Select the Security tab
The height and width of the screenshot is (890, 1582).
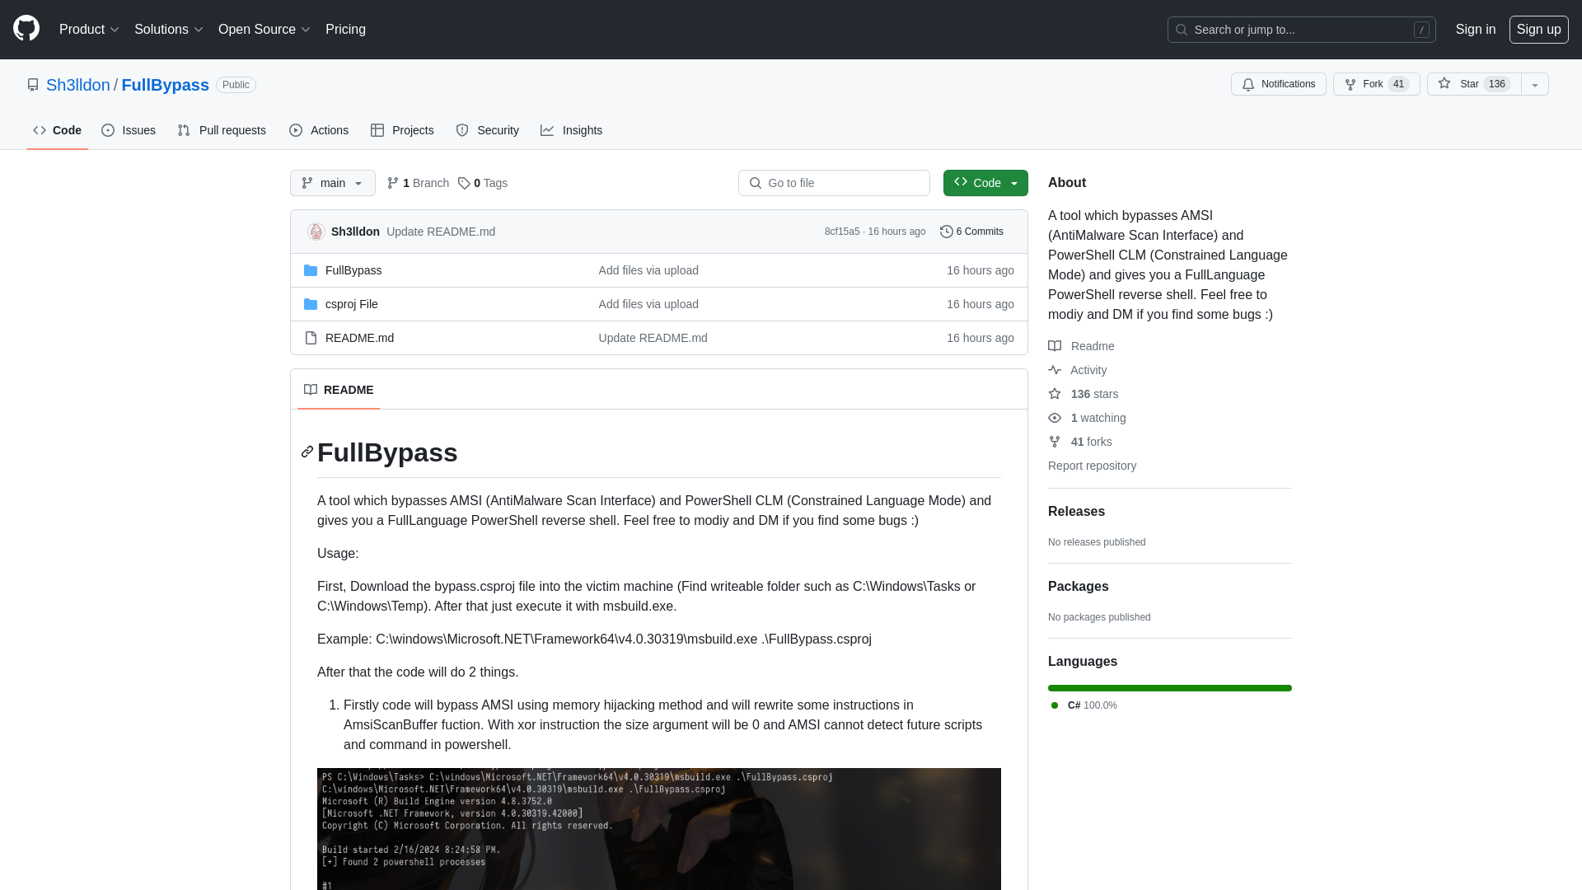487,129
